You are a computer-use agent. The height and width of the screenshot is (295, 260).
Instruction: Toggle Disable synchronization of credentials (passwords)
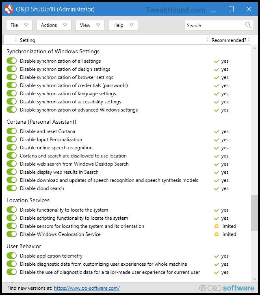[x=12, y=85]
